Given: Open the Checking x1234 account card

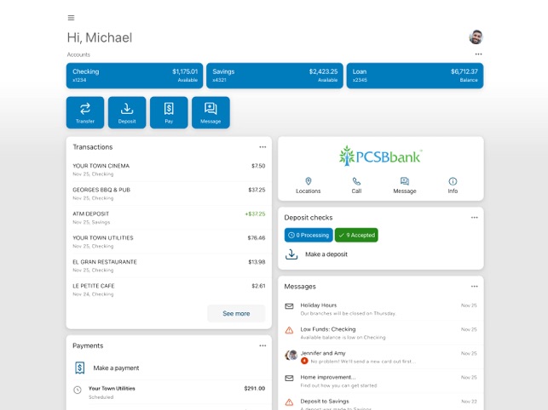Looking at the screenshot, I should 135,76.
